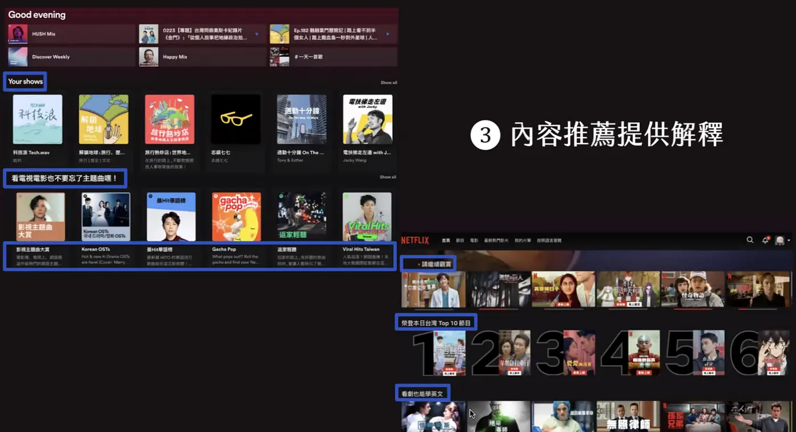This screenshot has width=796, height=432.
Task: Click Netflix profile avatar
Action: 780,240
